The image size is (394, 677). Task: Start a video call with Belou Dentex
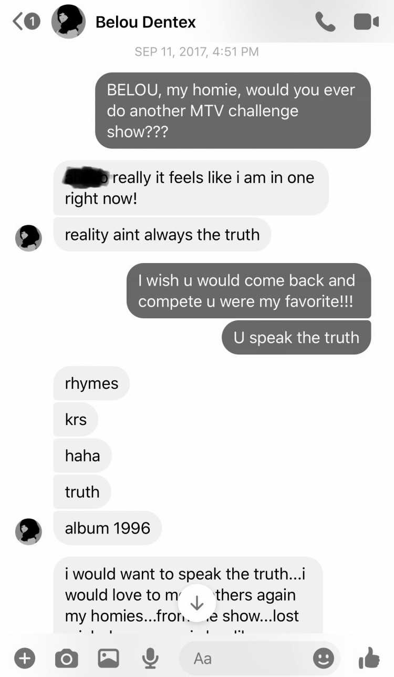[366, 22]
